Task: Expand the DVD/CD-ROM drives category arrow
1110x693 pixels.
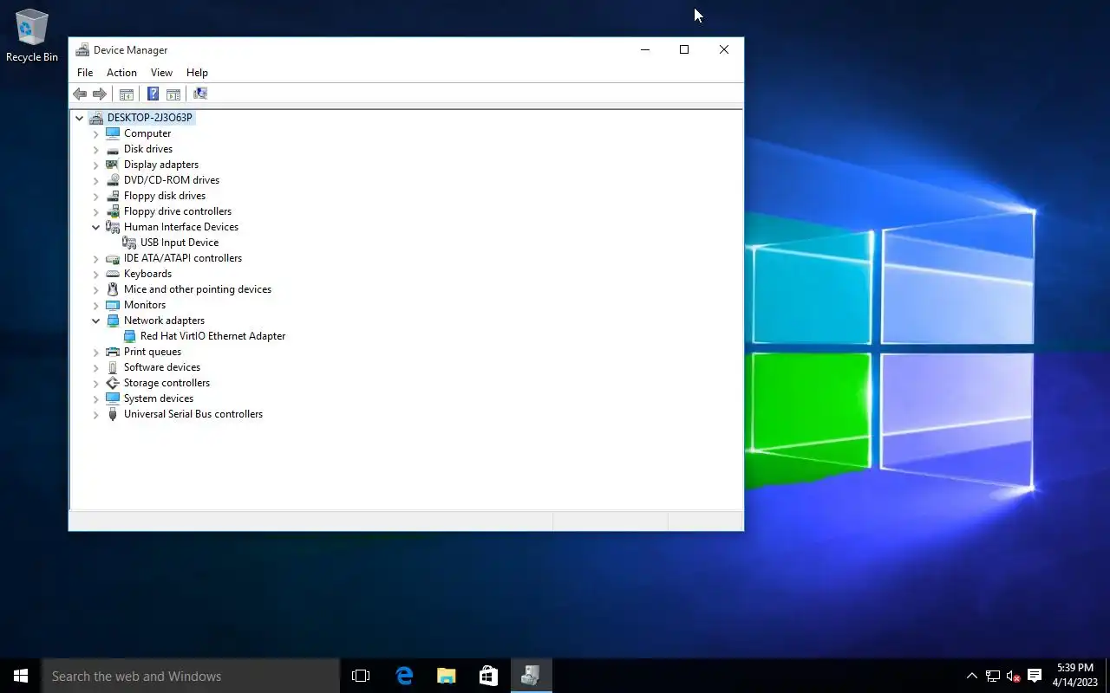Action: click(96, 180)
